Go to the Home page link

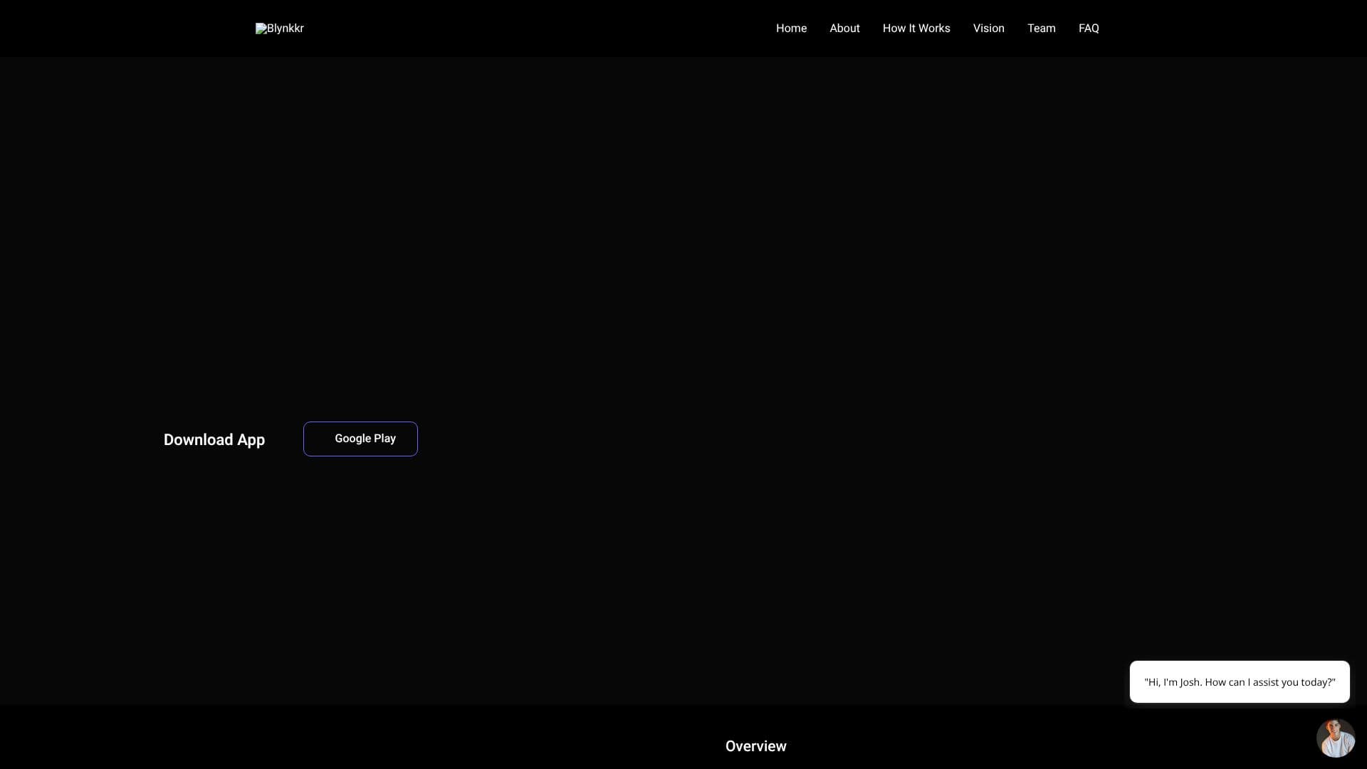pos(791,28)
